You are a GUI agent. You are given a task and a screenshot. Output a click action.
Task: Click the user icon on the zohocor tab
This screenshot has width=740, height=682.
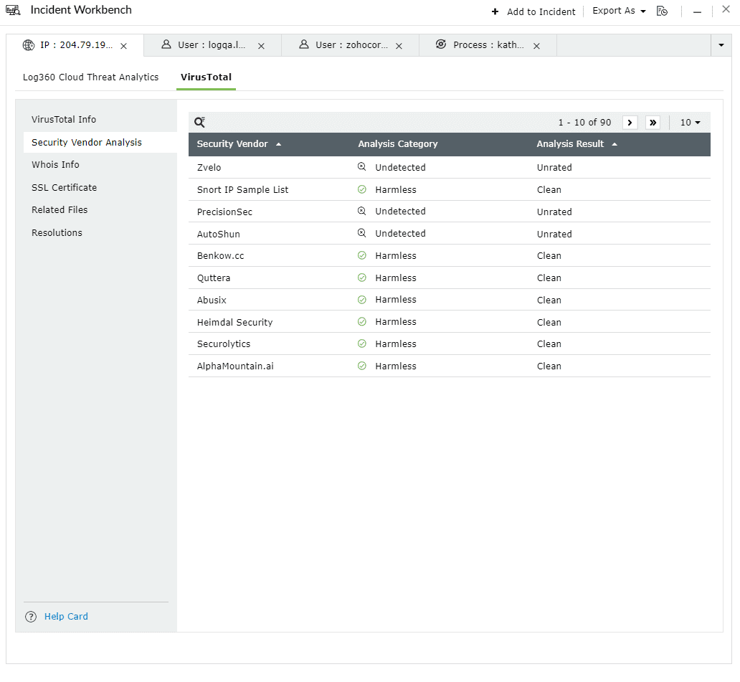point(304,44)
